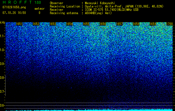The width and height of the screenshot is (175, 111).
Task: Click the 1651 time marker
Action: (x=19, y=24)
